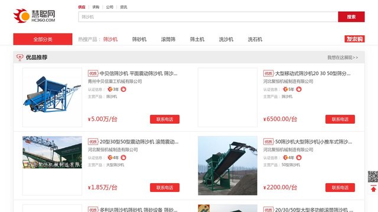
Task: Click the red certification icon after 5年
Action: tap(299, 89)
